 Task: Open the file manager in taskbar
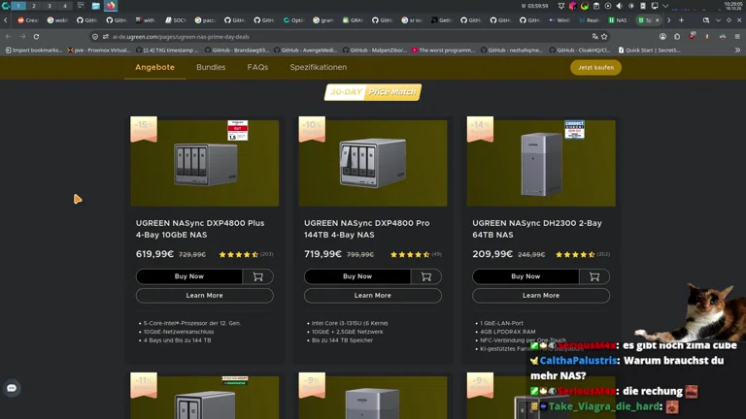[95, 6]
